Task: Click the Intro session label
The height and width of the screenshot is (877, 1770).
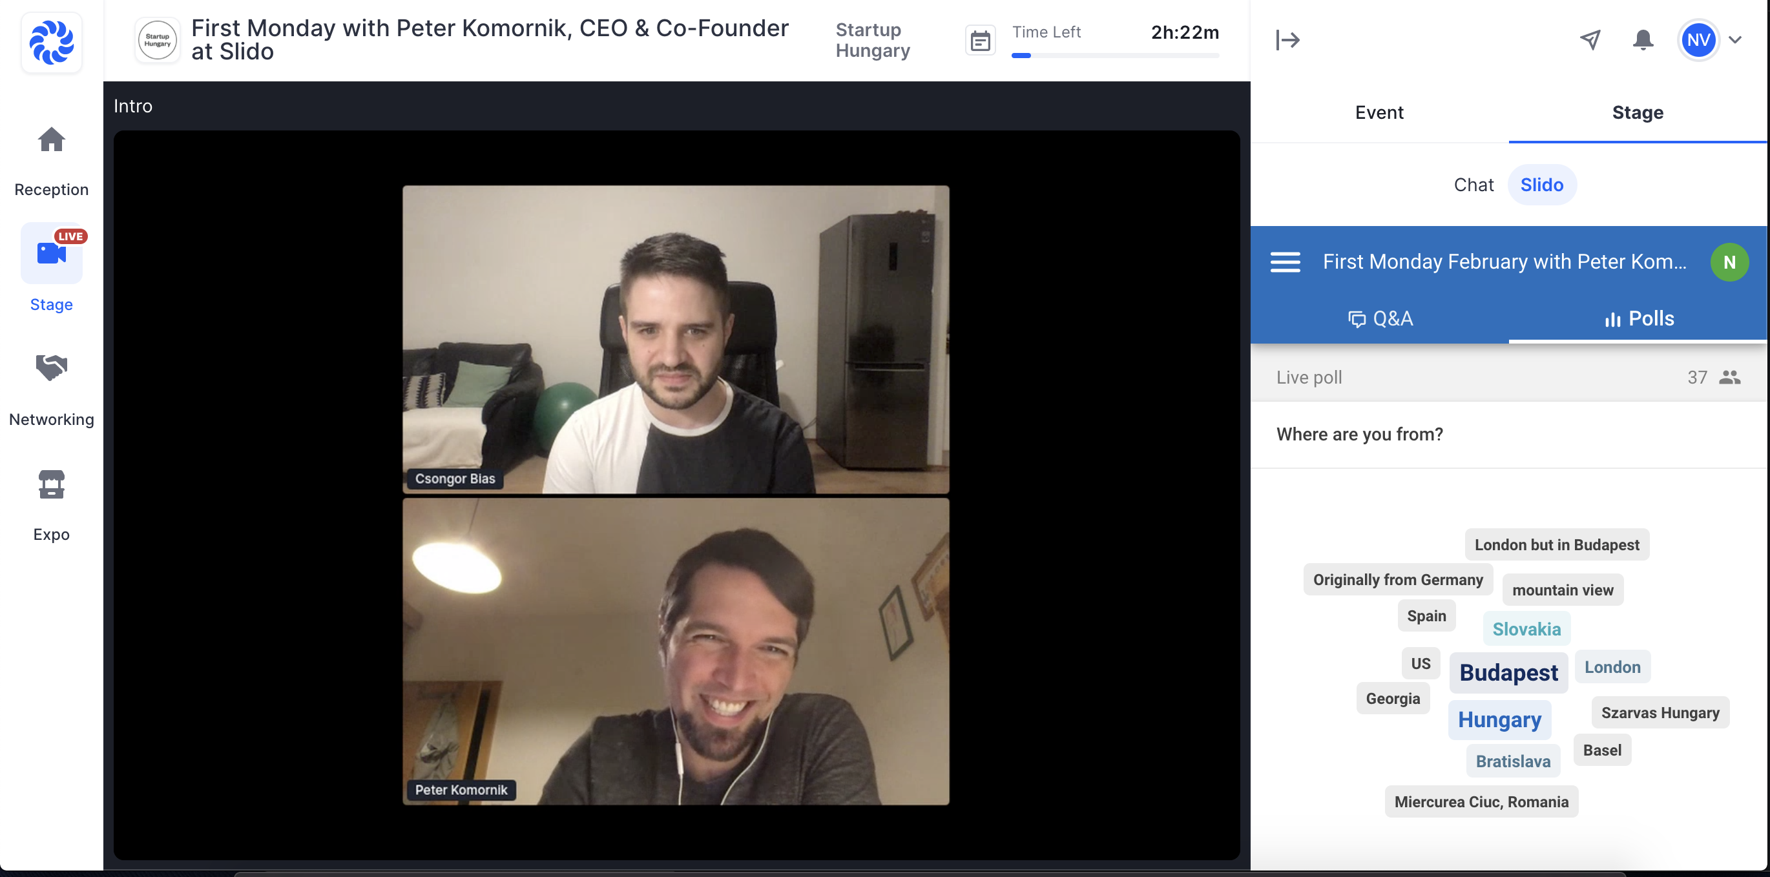Action: [132, 106]
